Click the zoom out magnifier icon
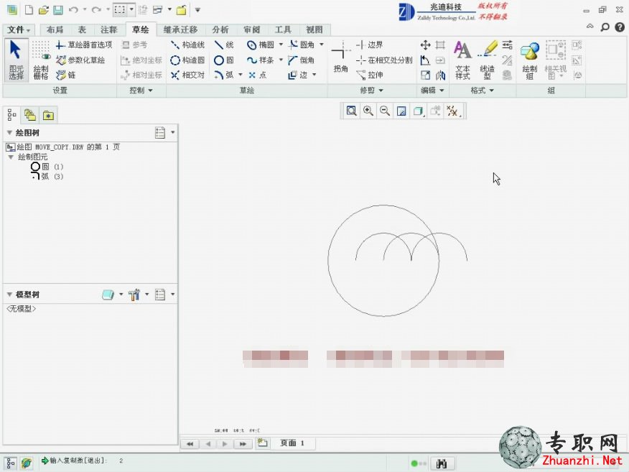 point(385,111)
